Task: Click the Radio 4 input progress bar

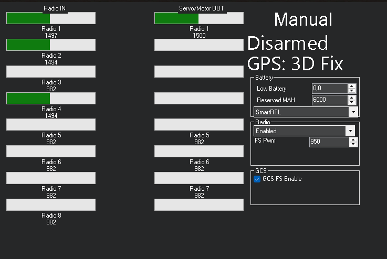Action: click(50, 98)
